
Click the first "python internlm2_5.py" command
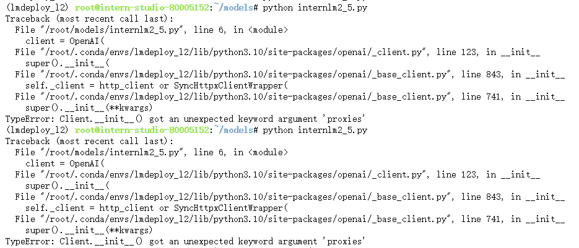pyautogui.click(x=314, y=7)
